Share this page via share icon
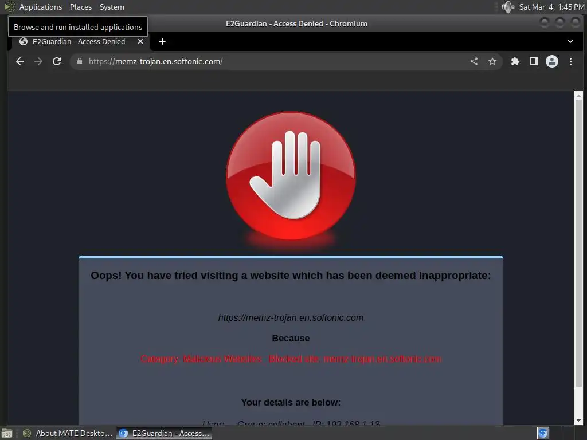 tap(474, 61)
